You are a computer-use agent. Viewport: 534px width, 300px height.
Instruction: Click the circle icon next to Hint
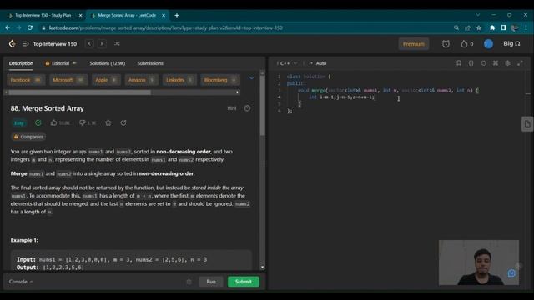tap(247, 108)
